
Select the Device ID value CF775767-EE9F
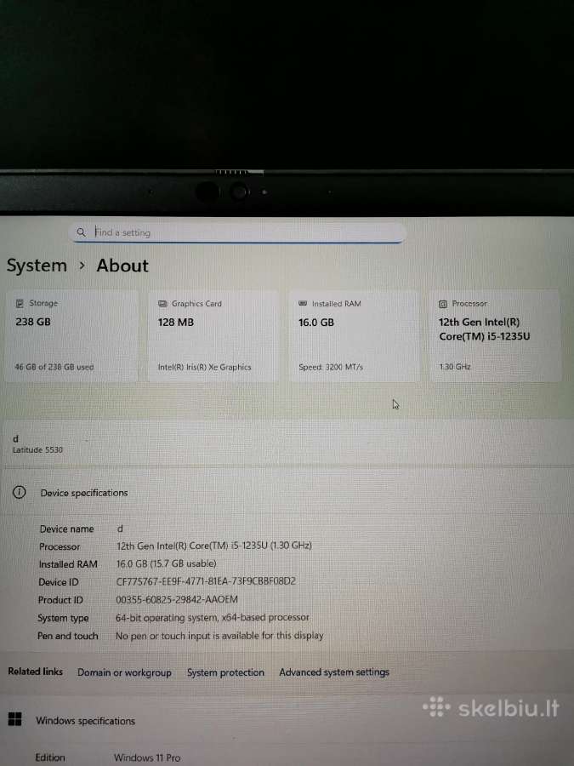pos(206,581)
